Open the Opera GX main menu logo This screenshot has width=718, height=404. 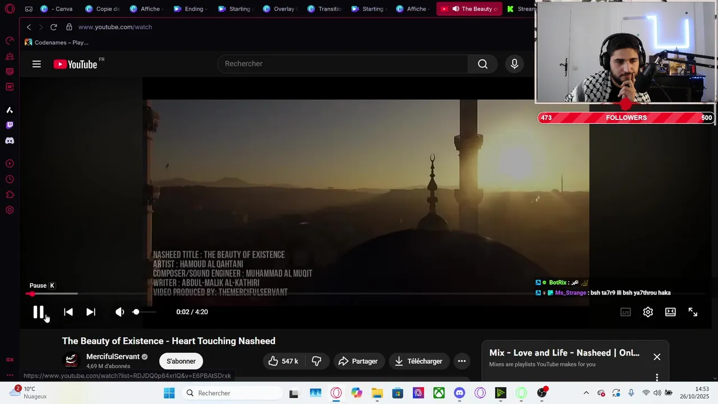10,9
